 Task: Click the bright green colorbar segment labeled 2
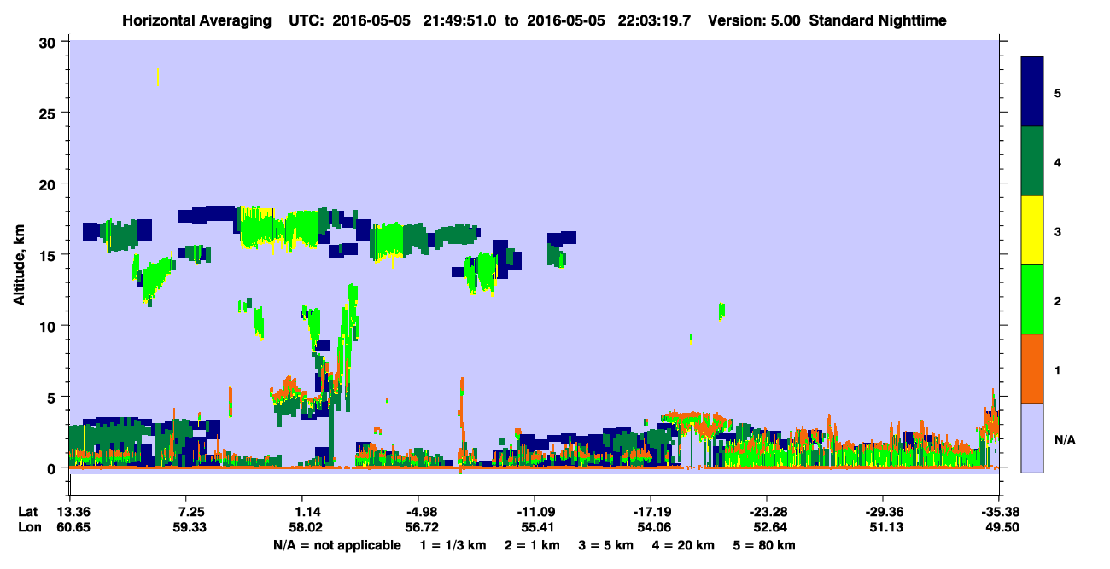pyautogui.click(x=1032, y=299)
